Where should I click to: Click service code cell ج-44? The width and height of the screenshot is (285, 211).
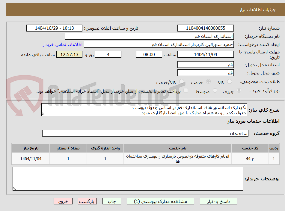pos(250,159)
